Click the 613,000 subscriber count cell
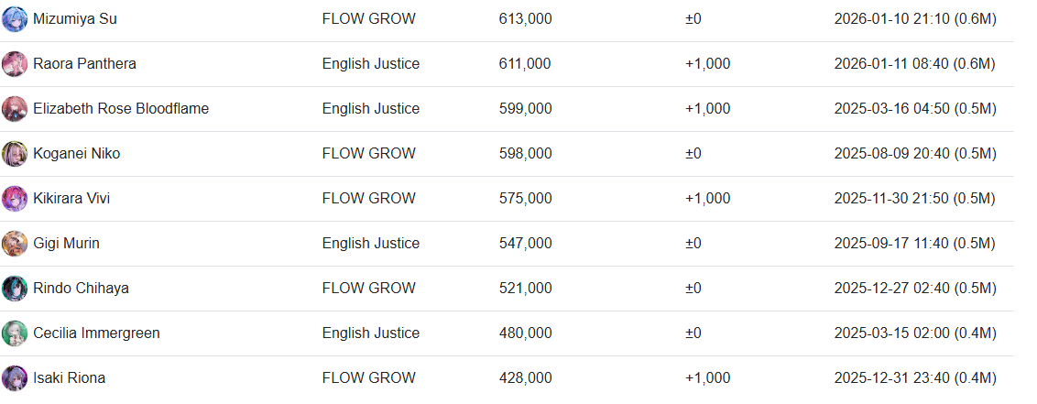Image resolution: width=1037 pixels, height=404 pixels. [525, 19]
